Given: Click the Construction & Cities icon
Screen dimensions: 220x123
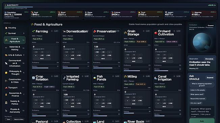Looking at the screenshot, I should [6, 81].
